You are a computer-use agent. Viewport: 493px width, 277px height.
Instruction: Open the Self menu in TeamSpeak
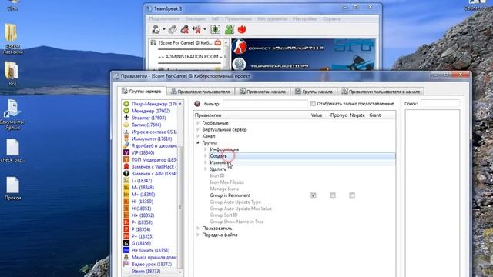click(x=215, y=18)
